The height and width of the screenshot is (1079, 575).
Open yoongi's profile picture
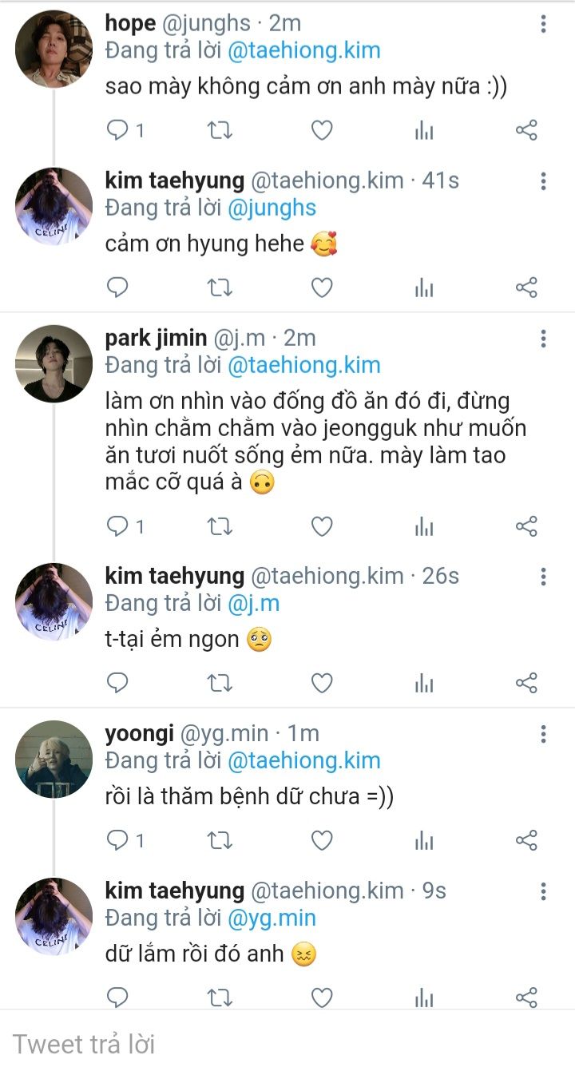pos(54,759)
